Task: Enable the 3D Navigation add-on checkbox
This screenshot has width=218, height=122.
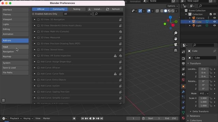Action: [x=38, y=20]
